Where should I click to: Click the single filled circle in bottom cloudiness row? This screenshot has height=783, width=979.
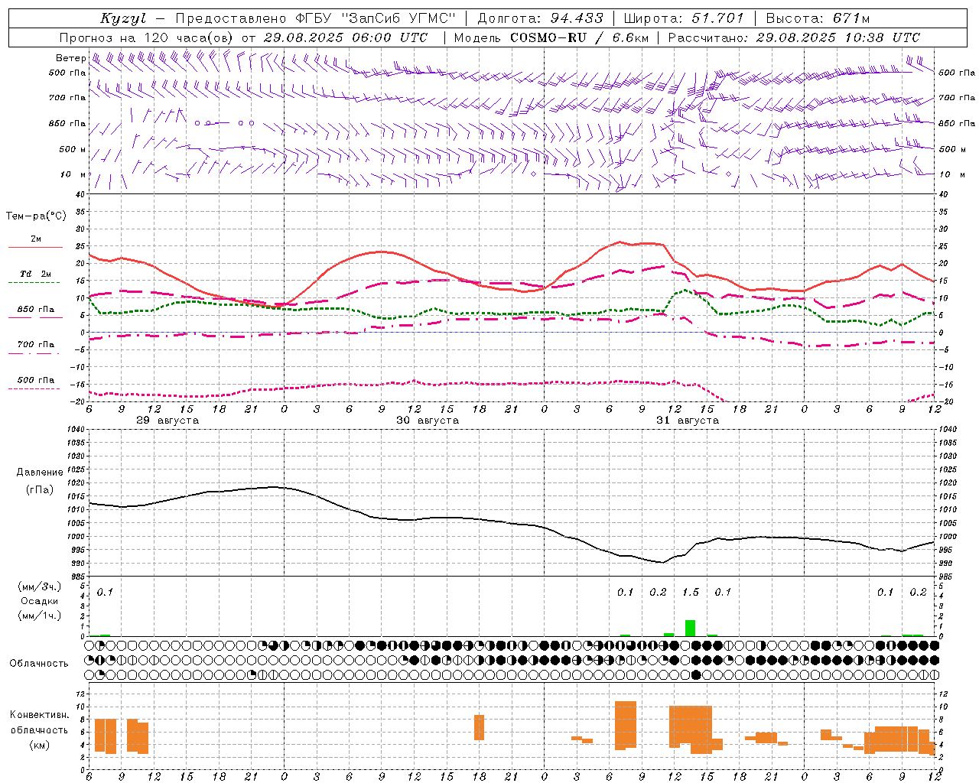pyautogui.click(x=696, y=674)
